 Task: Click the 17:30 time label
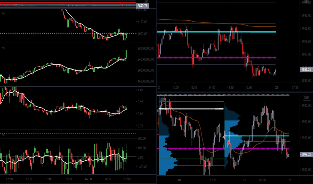[295, 88]
